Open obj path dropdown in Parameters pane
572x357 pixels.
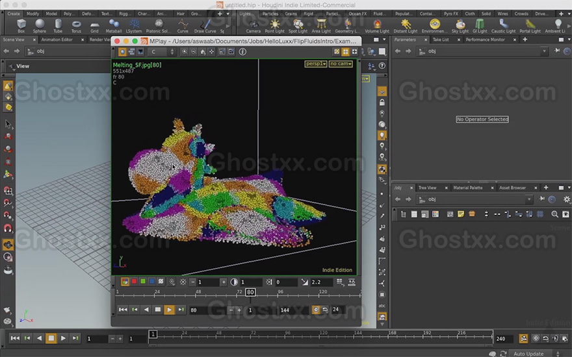(x=544, y=51)
